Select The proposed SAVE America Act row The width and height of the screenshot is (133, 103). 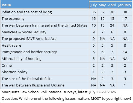(66, 39)
